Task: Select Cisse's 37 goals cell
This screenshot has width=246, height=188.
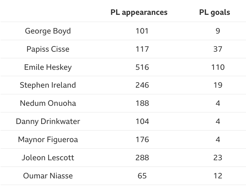Action: 218,49
